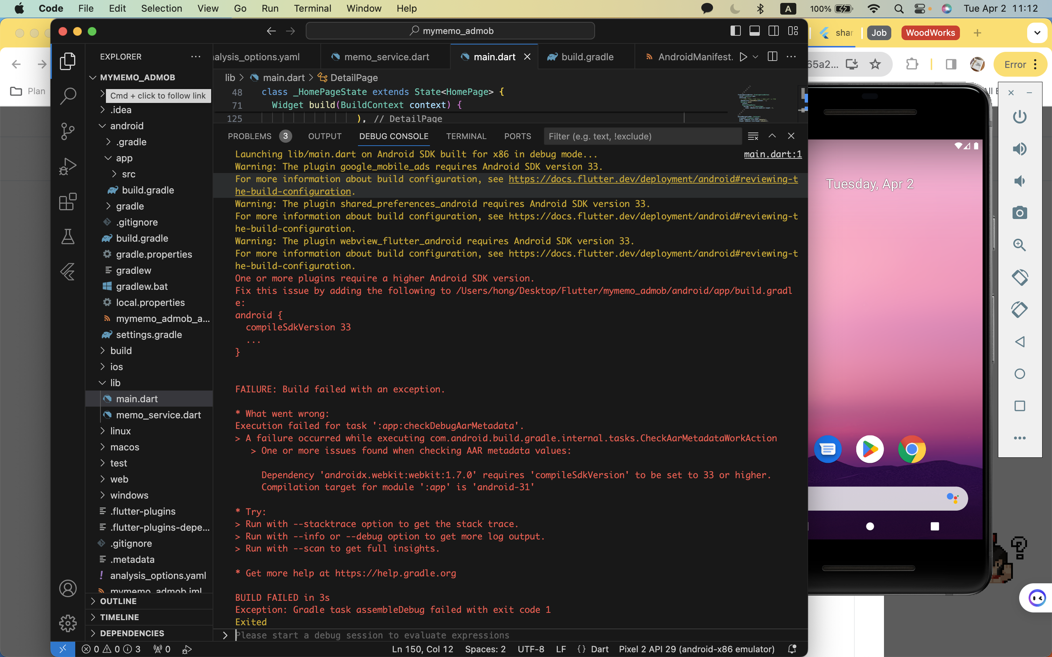This screenshot has height=657, width=1052.
Task: Toggle the bottom panel
Action: pos(754,31)
